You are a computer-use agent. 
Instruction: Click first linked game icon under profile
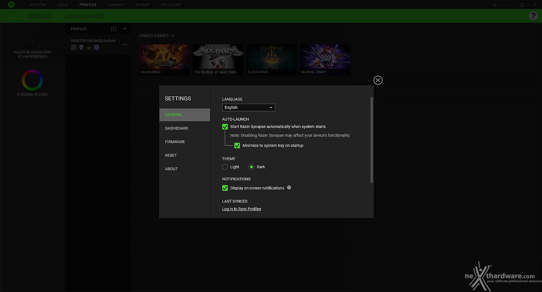[x=74, y=47]
